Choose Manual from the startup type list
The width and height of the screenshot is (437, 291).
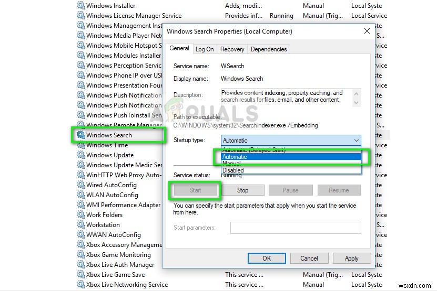coord(291,164)
